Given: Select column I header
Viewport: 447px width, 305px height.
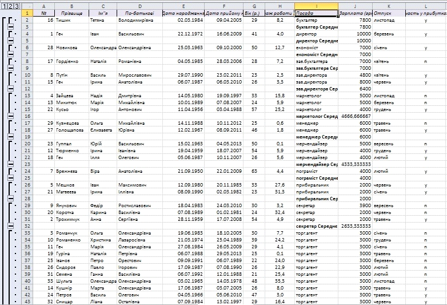Looking at the screenshot, I should pos(317,6).
